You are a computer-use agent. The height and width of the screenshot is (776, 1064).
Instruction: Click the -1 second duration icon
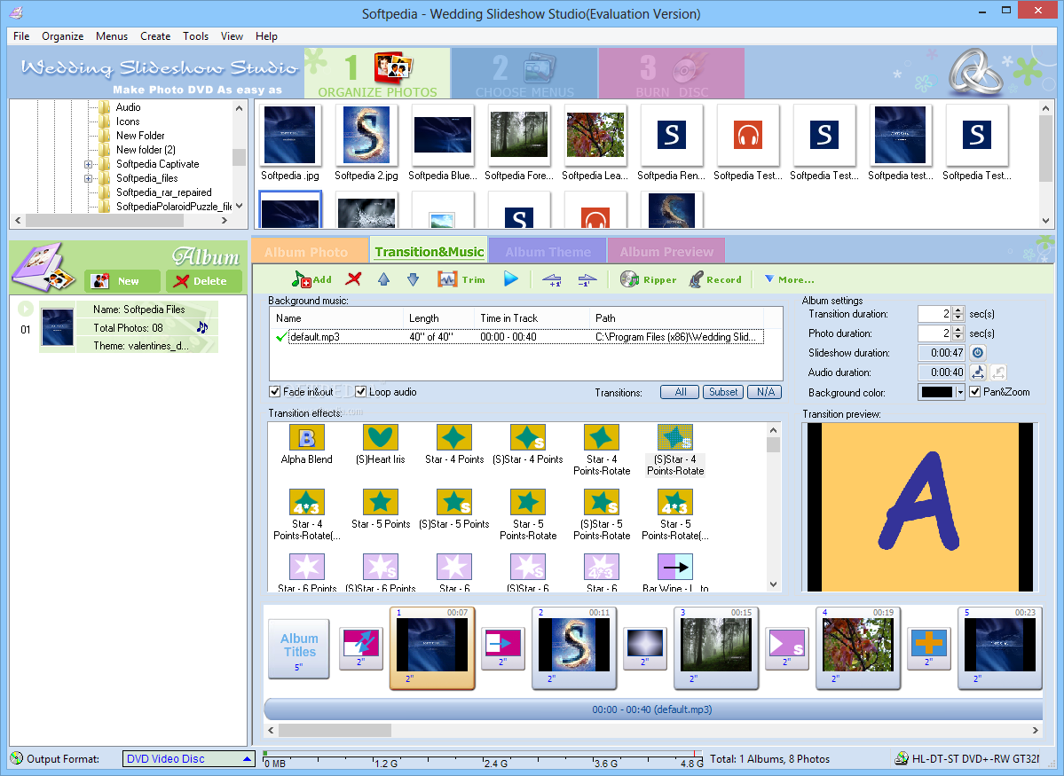[587, 278]
